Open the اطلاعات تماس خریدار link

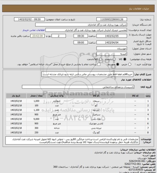(x=34, y=30)
